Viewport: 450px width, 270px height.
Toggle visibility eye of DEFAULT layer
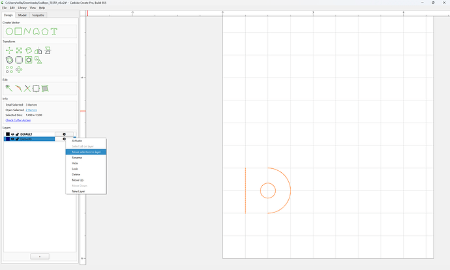point(12,134)
